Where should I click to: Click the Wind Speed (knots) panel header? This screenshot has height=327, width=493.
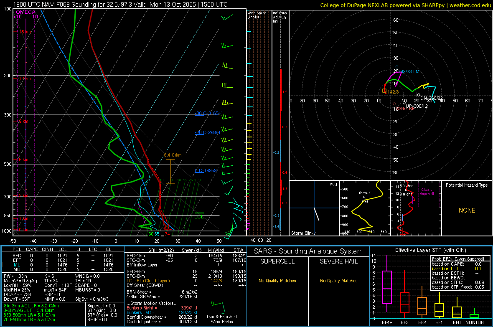(x=257, y=15)
